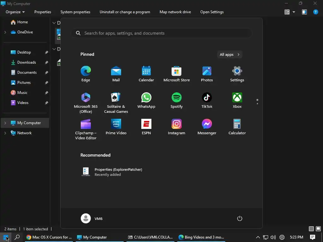This screenshot has width=323, height=242.
Task: Open Solitaire & Casual Games
Action: (116, 103)
